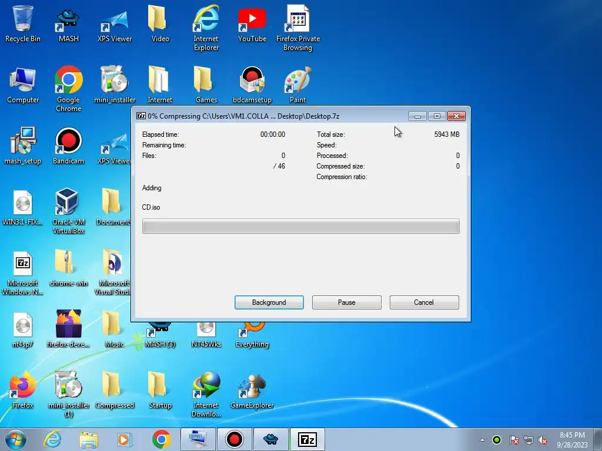Select the nt4sp7 disc image icon
The width and height of the screenshot is (602, 451).
(x=23, y=330)
